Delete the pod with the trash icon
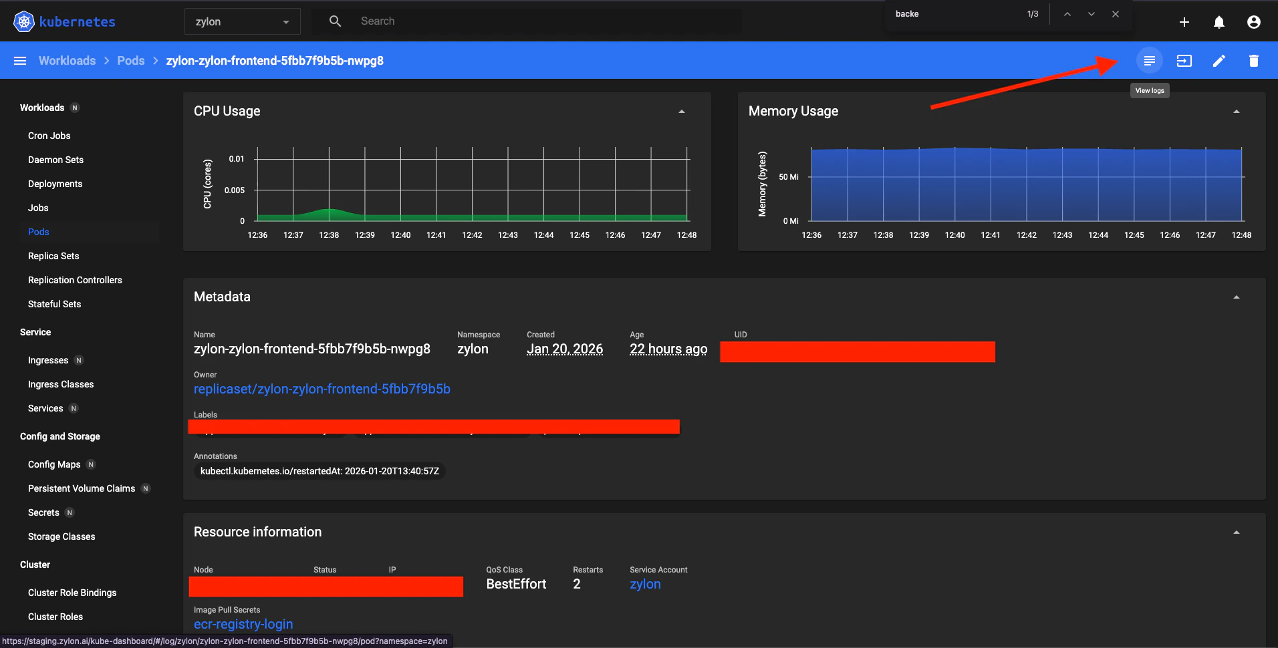 pos(1254,61)
